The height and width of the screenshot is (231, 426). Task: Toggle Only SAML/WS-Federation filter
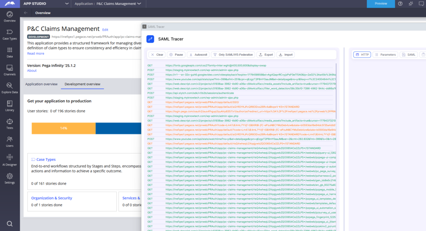pyautogui.click(x=233, y=55)
